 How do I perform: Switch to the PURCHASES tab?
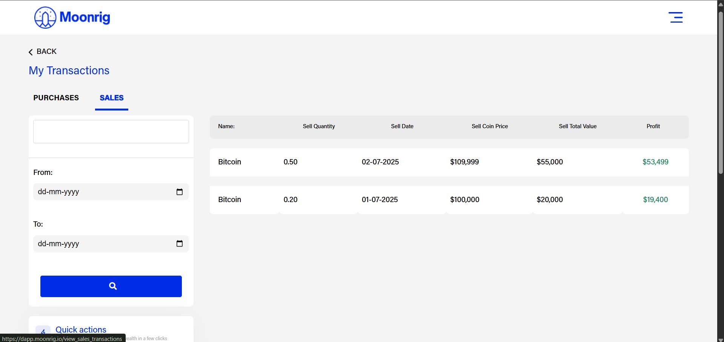pos(56,98)
